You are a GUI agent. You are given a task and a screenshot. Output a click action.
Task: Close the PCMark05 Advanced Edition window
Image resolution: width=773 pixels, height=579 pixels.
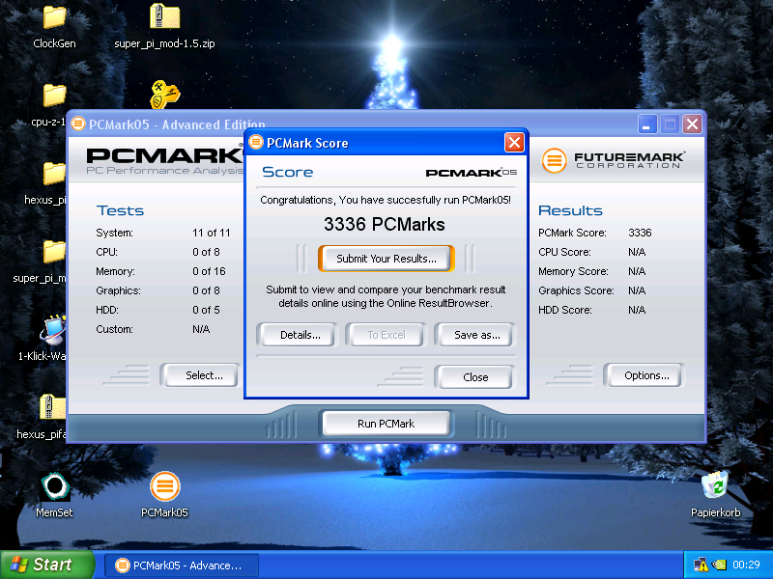coord(692,124)
